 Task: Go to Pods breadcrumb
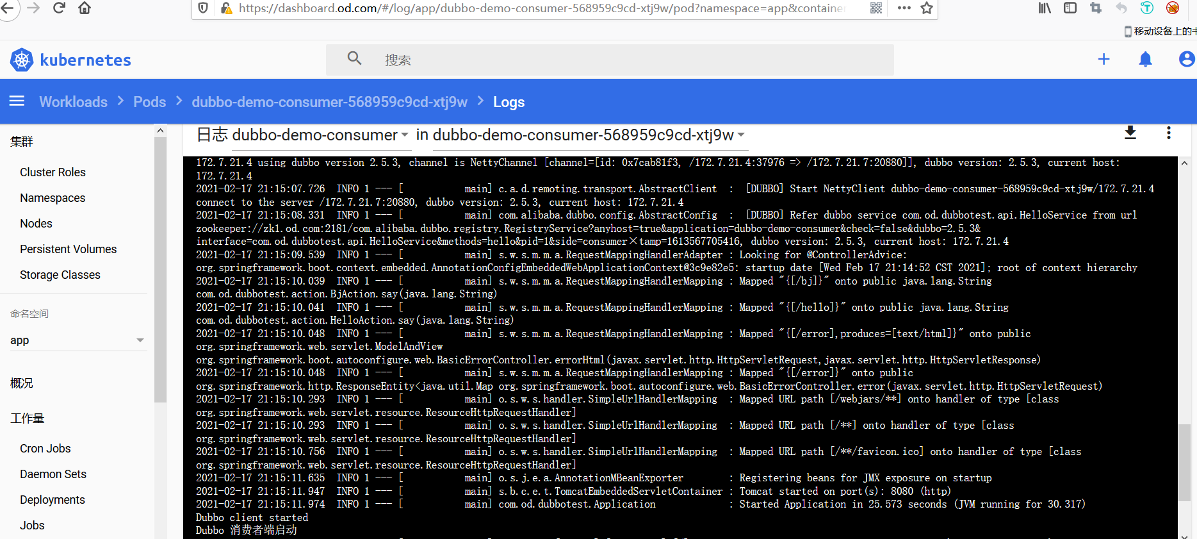pos(149,102)
